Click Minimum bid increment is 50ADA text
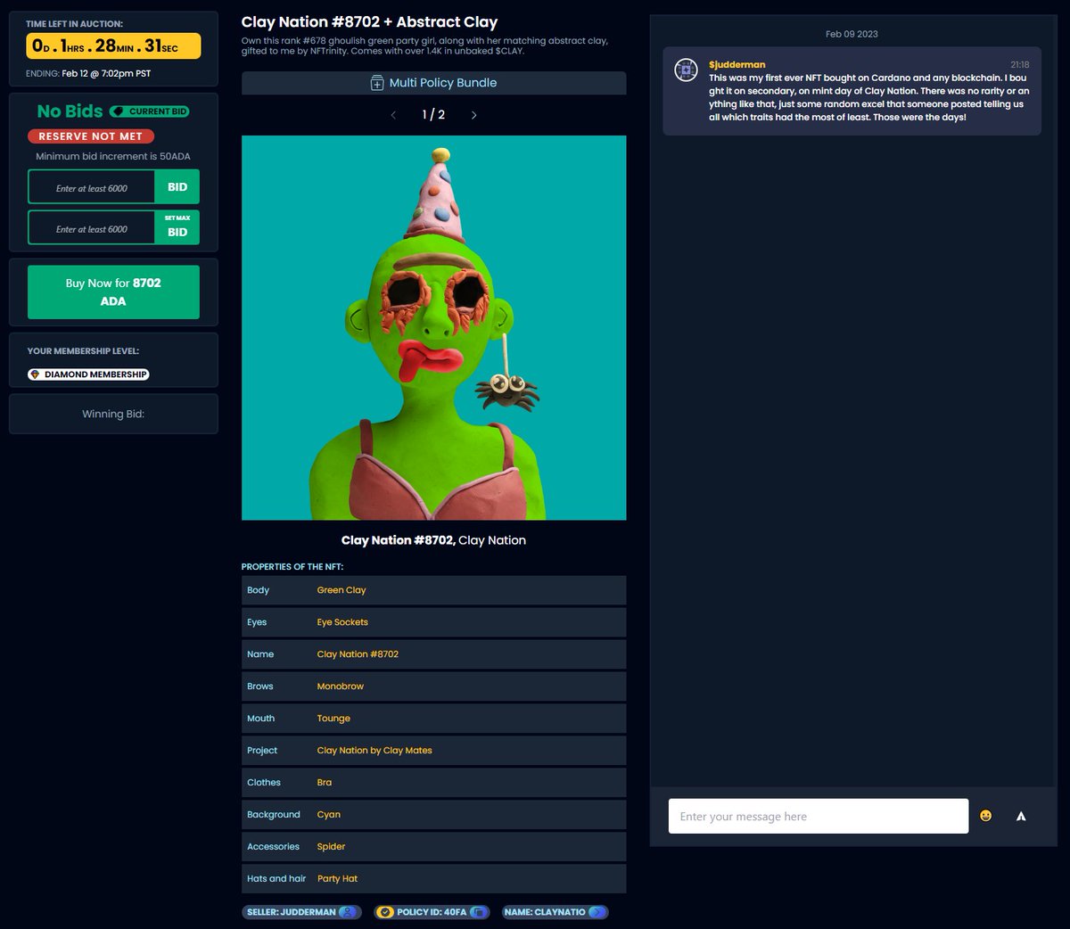The image size is (1070, 929). pyautogui.click(x=113, y=156)
